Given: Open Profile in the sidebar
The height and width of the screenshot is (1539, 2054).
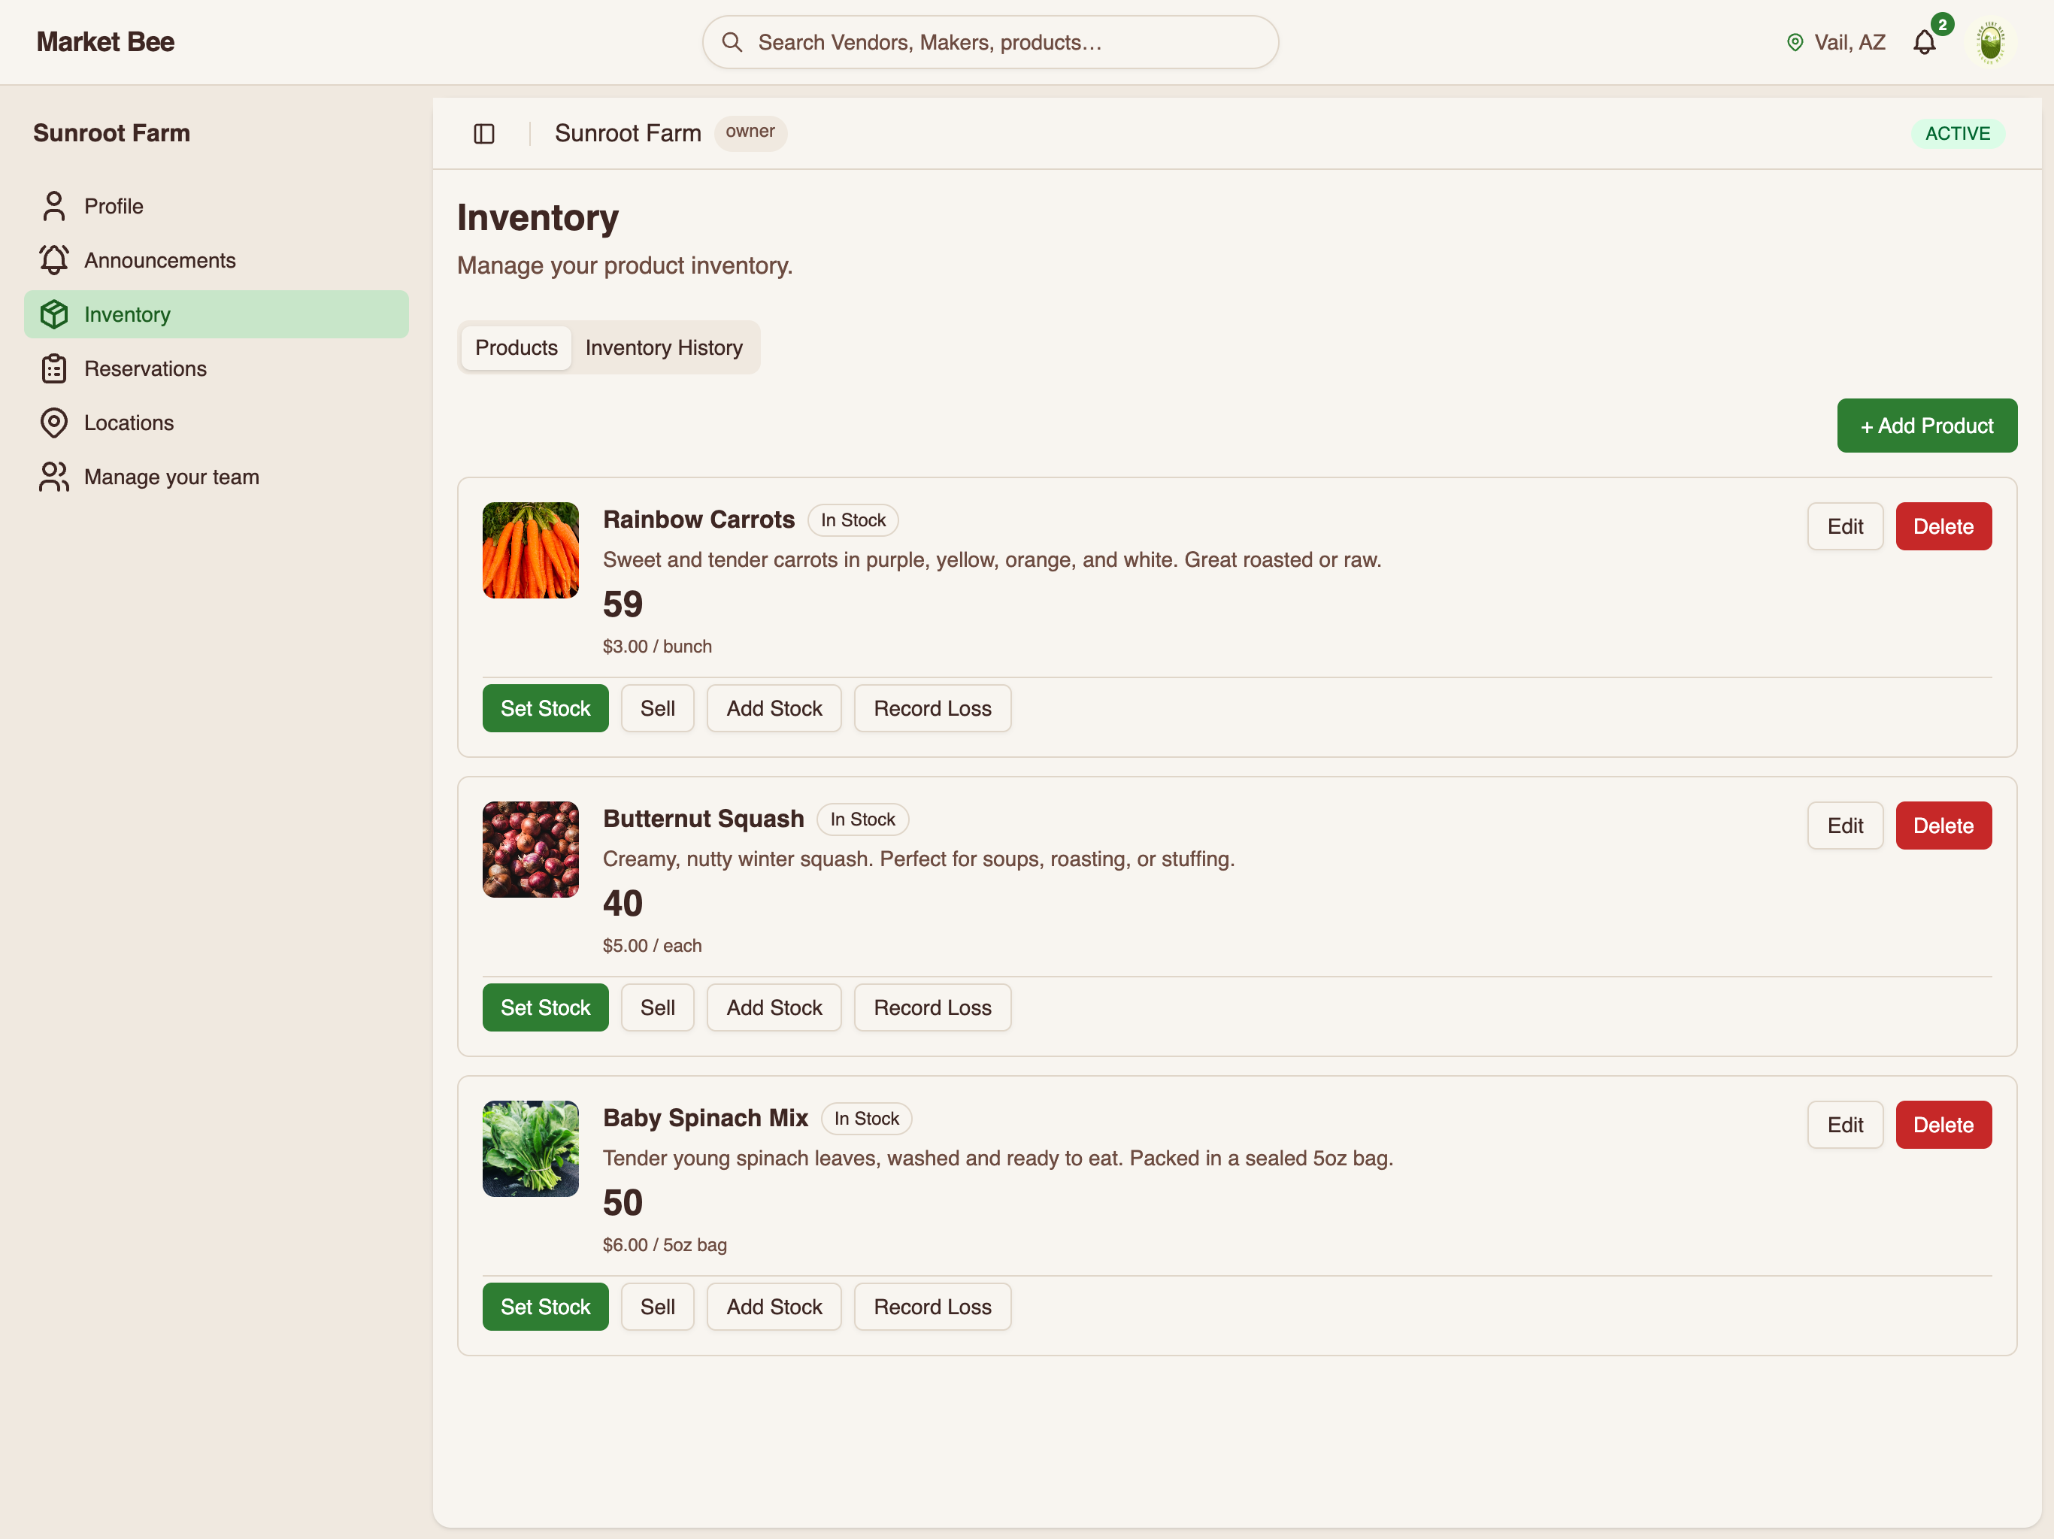Looking at the screenshot, I should tap(217, 206).
